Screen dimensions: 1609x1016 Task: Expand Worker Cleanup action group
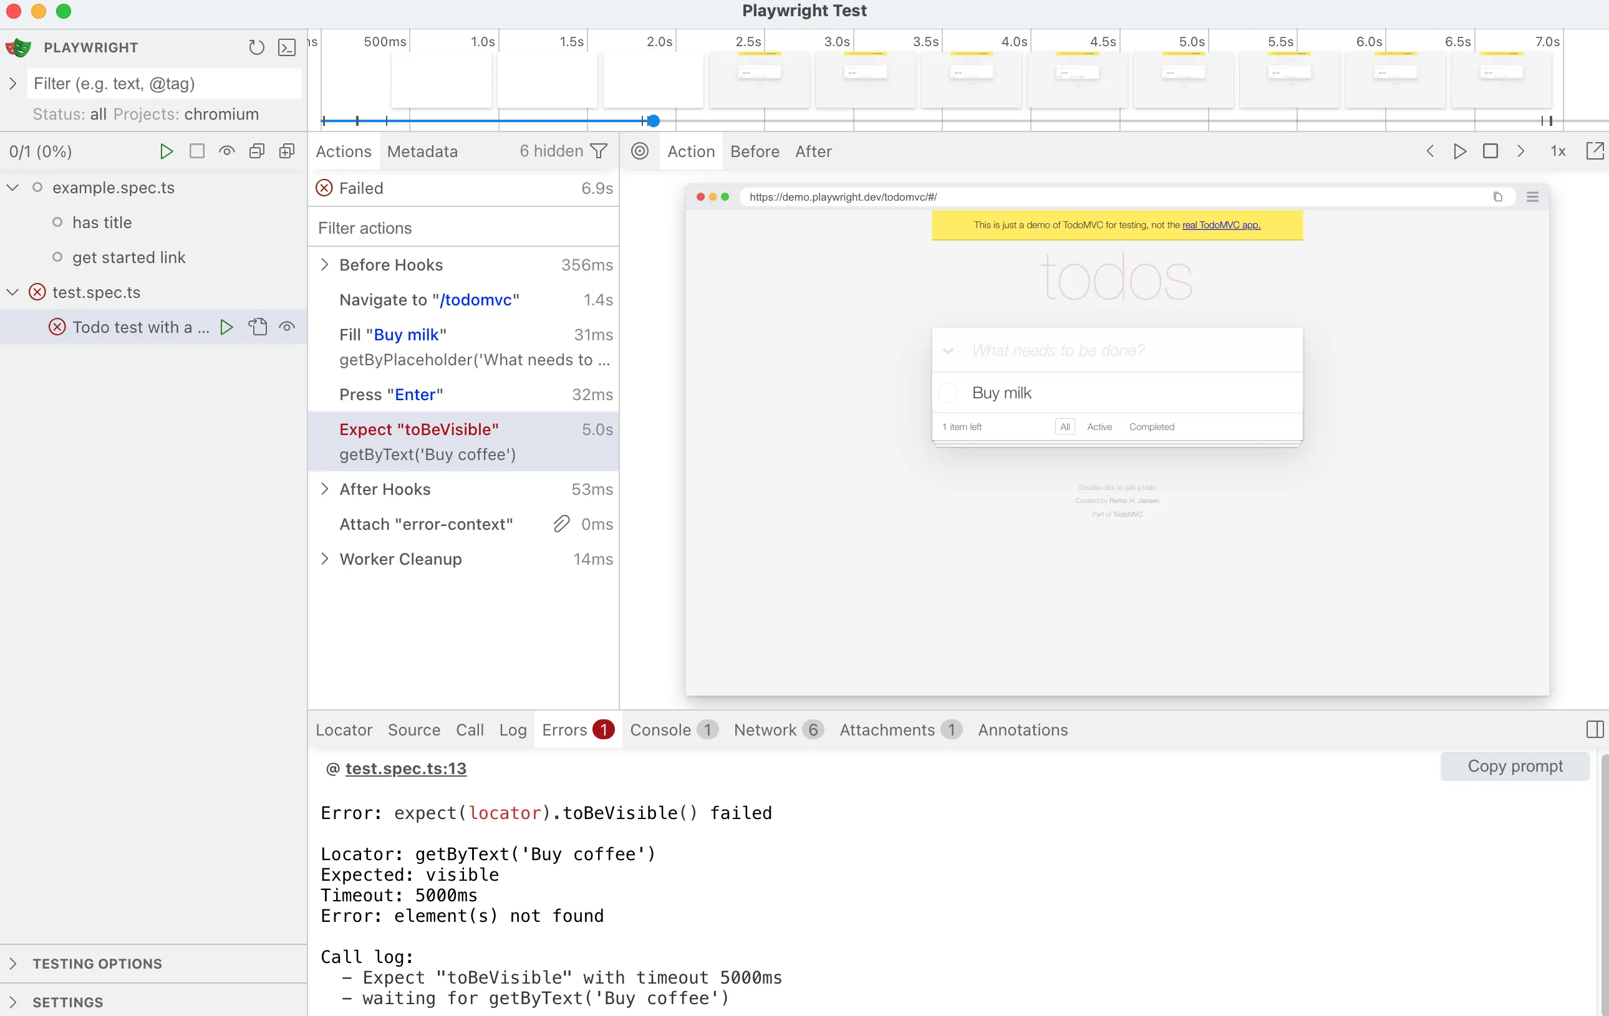(x=325, y=558)
